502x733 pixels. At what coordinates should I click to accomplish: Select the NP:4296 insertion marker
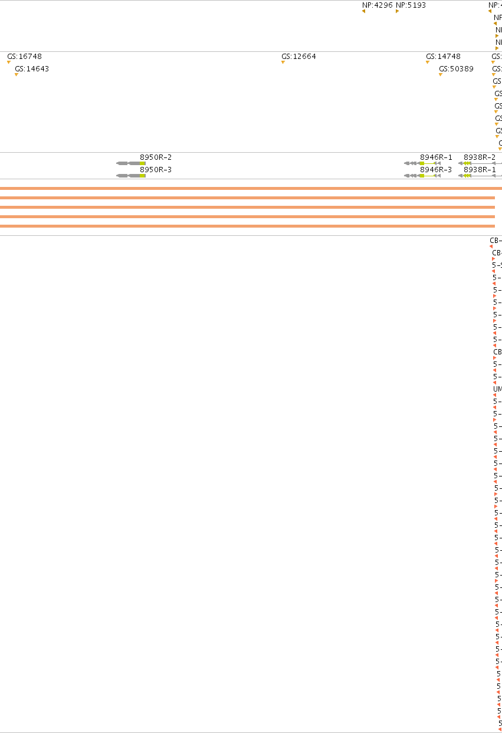[x=364, y=11]
